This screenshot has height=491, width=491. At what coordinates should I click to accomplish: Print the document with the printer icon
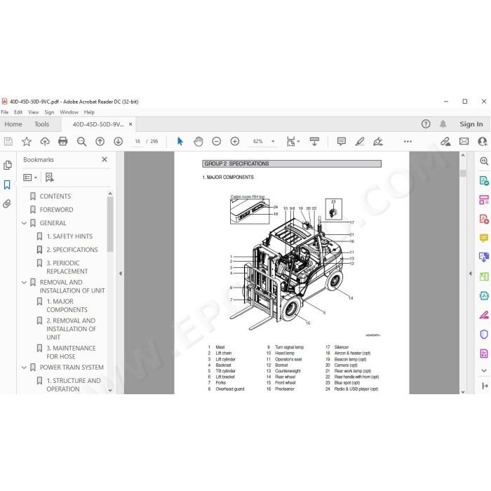(x=63, y=142)
